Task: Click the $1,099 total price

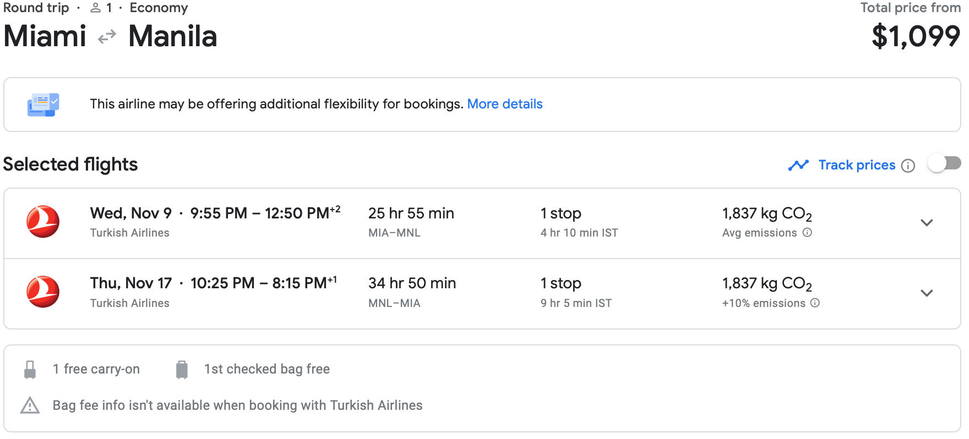Action: click(916, 36)
